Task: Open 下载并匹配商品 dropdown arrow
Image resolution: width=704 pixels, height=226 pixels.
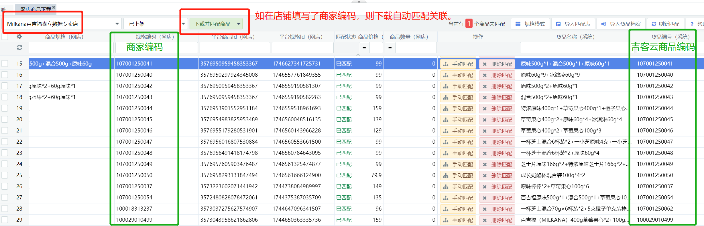Action: tap(239, 24)
